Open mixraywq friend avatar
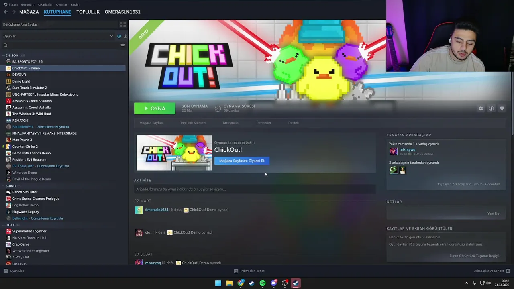Viewport: 514px width, 289px height. coord(394,151)
